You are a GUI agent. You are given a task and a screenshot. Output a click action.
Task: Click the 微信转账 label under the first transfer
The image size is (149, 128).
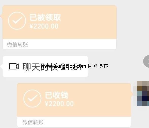click(x=18, y=44)
